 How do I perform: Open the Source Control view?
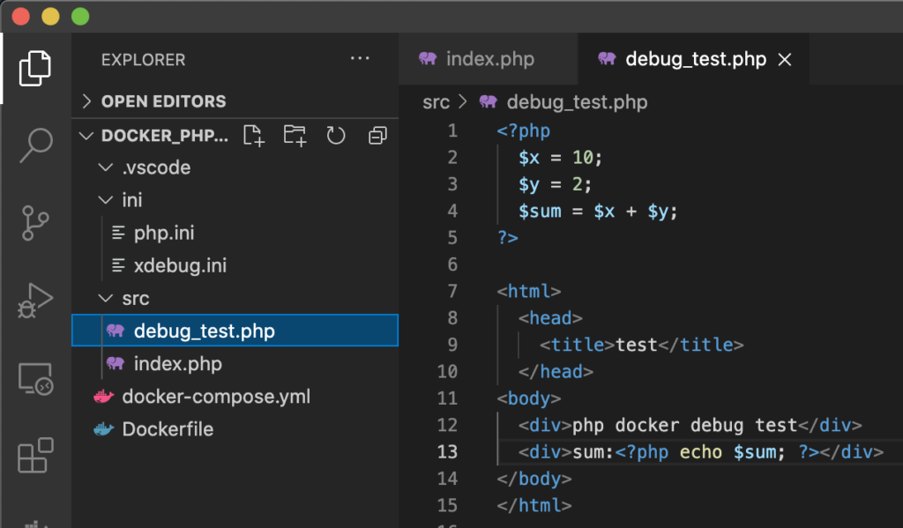35,223
